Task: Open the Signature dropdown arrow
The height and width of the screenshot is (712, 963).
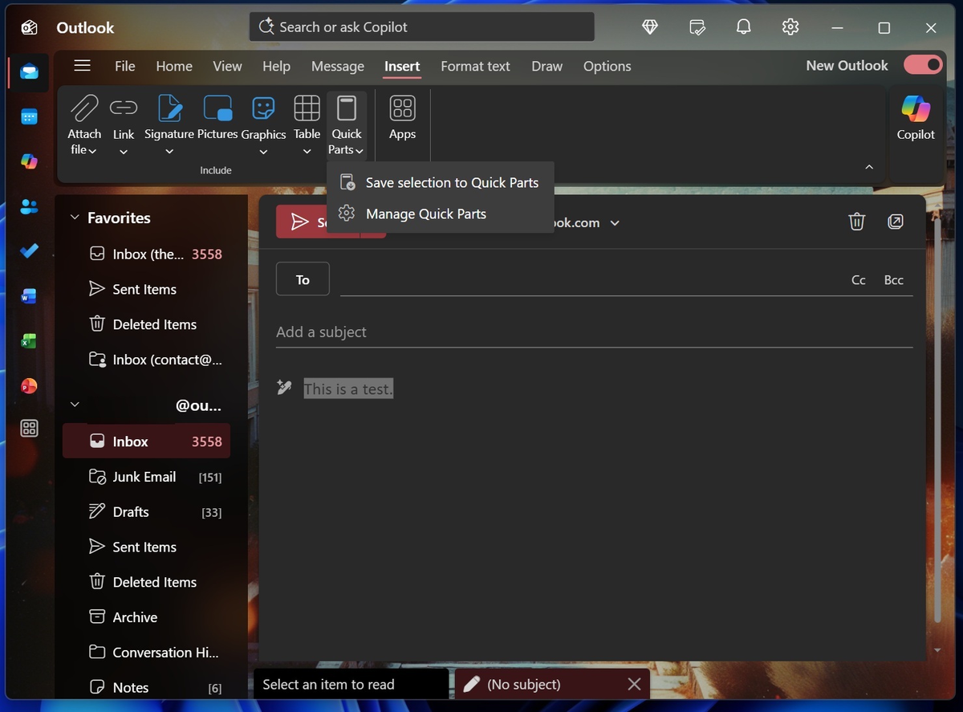Action: [x=169, y=151]
